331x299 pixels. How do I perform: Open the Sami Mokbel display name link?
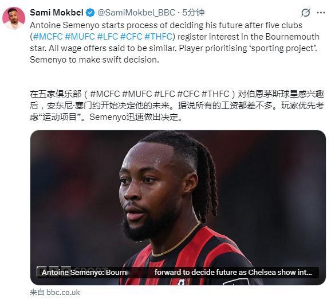56,13
